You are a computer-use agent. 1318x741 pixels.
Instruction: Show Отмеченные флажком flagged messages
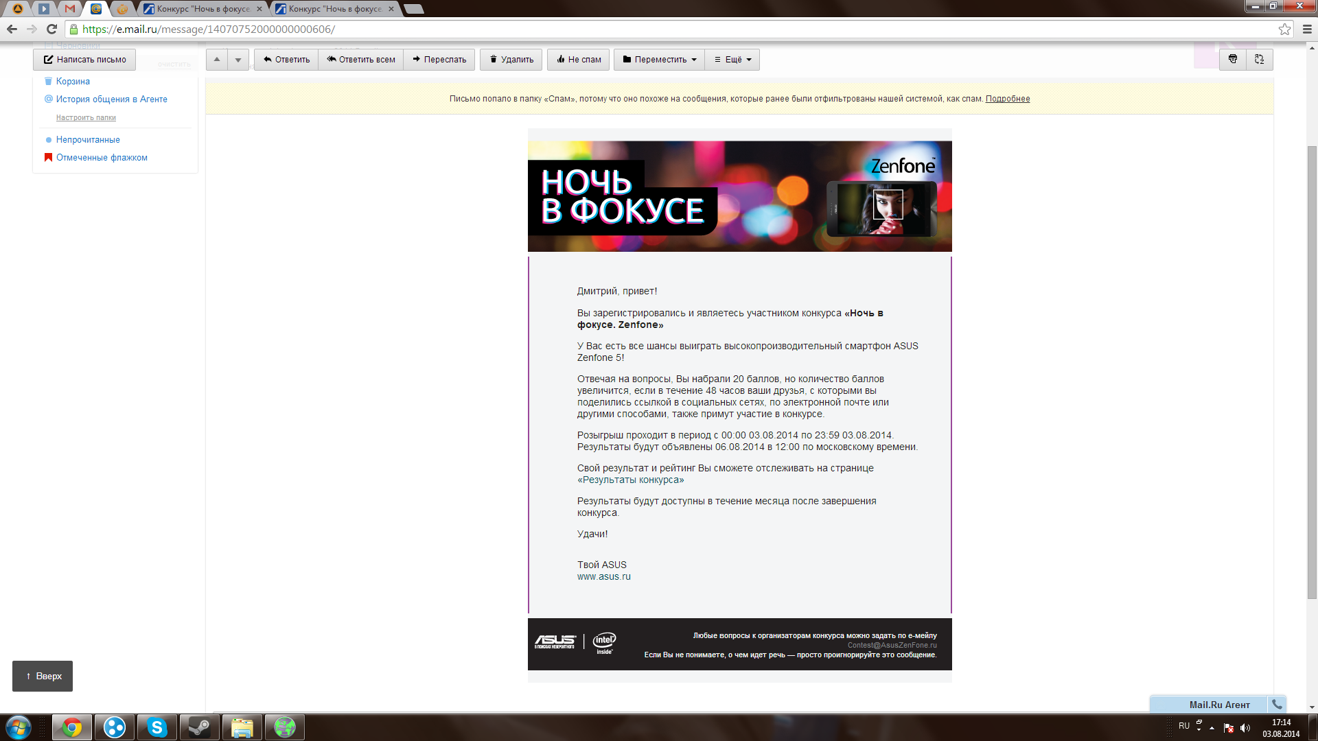[102, 157]
